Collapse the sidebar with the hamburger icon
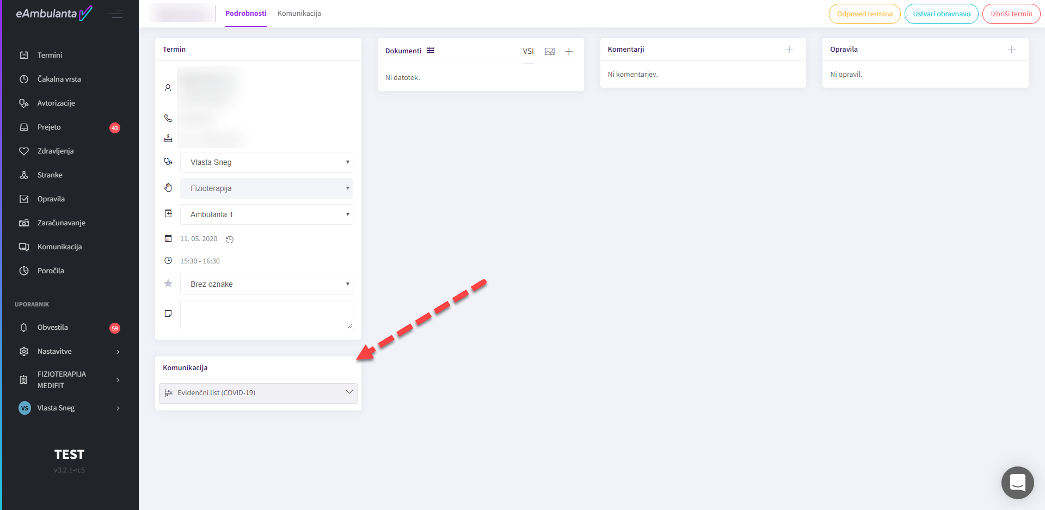 pyautogui.click(x=115, y=14)
